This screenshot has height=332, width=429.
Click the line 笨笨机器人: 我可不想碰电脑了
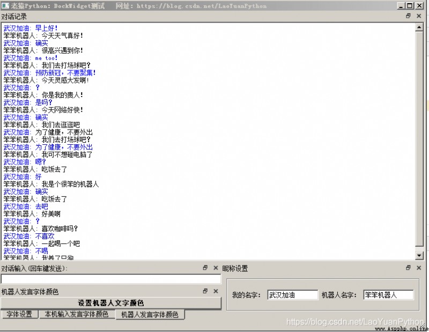48,154
